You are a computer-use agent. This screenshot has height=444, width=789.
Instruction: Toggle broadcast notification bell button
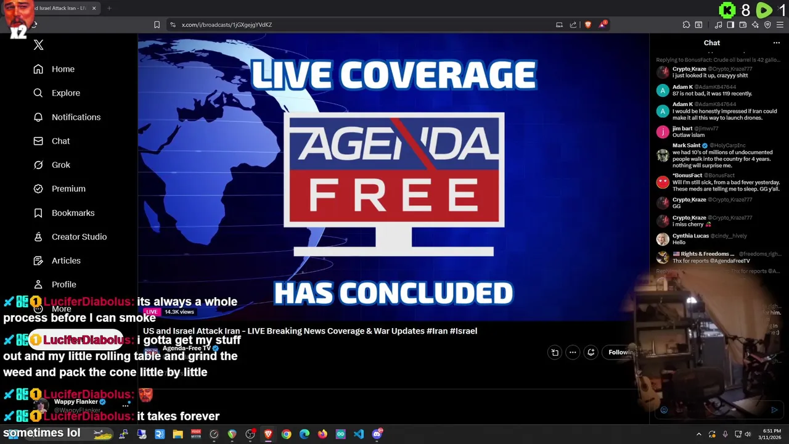coord(591,352)
